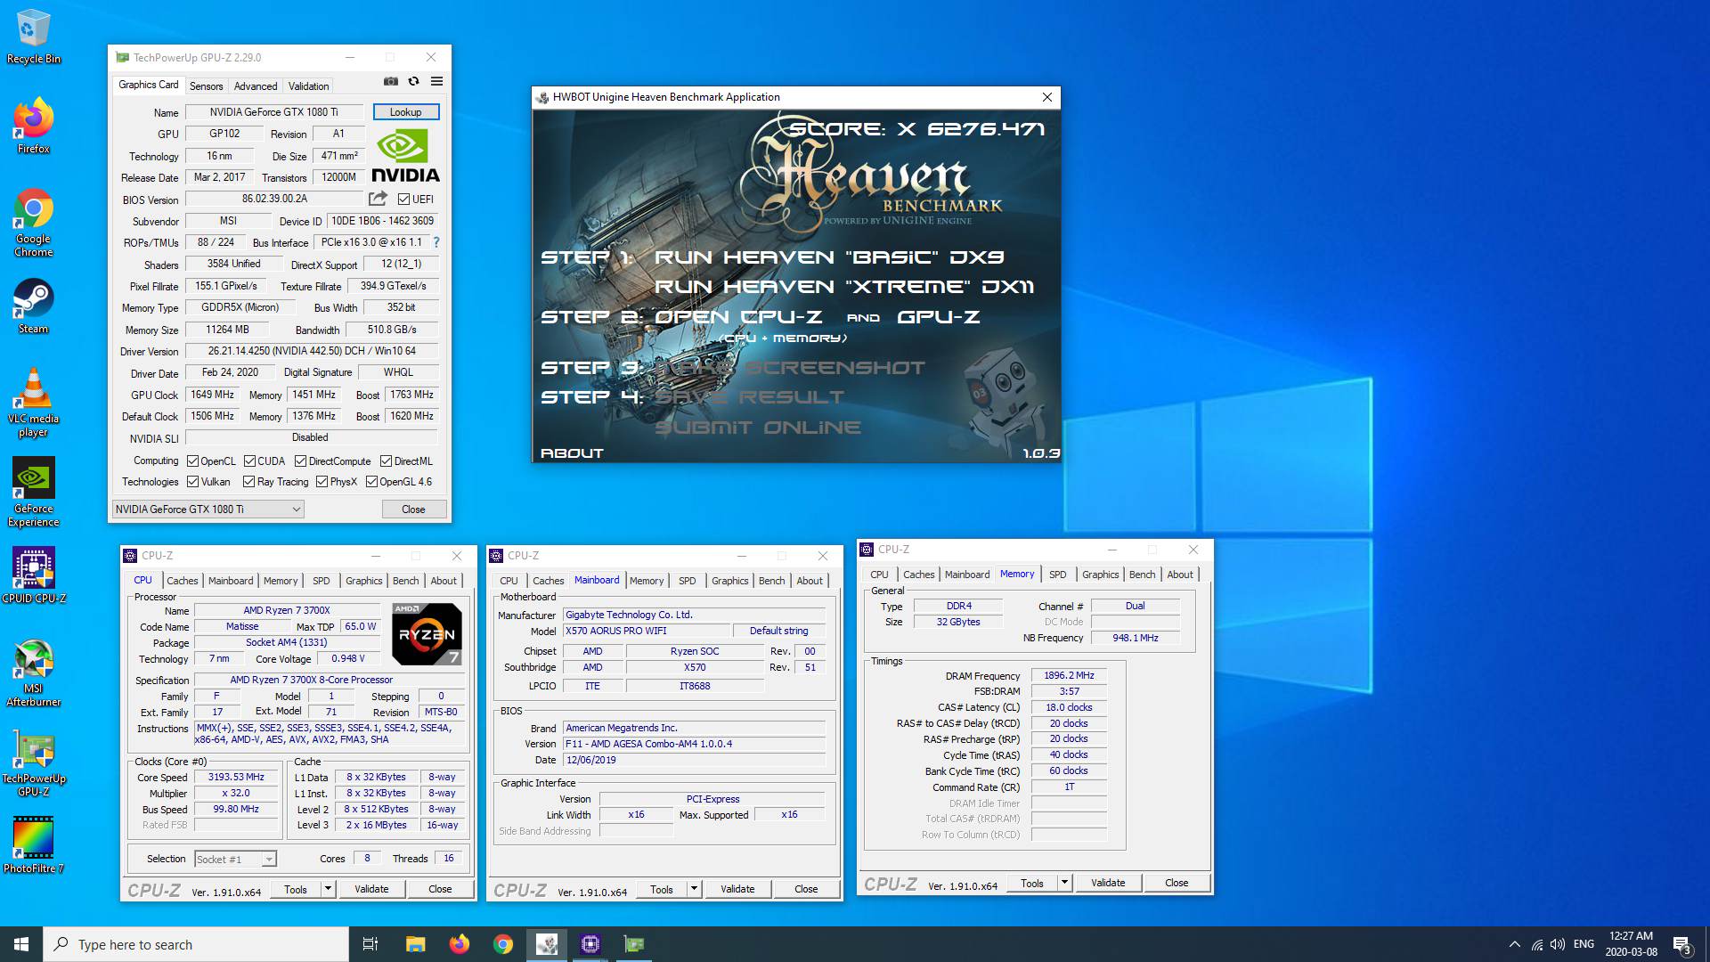
Task: Click the Bus Interface question mark icon
Action: (x=436, y=242)
